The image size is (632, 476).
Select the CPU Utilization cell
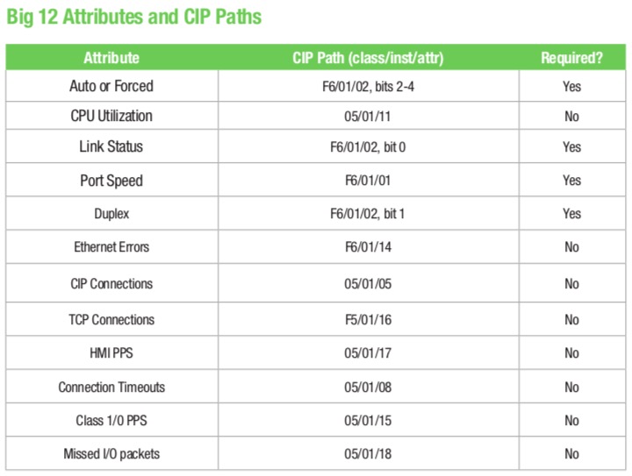111,116
